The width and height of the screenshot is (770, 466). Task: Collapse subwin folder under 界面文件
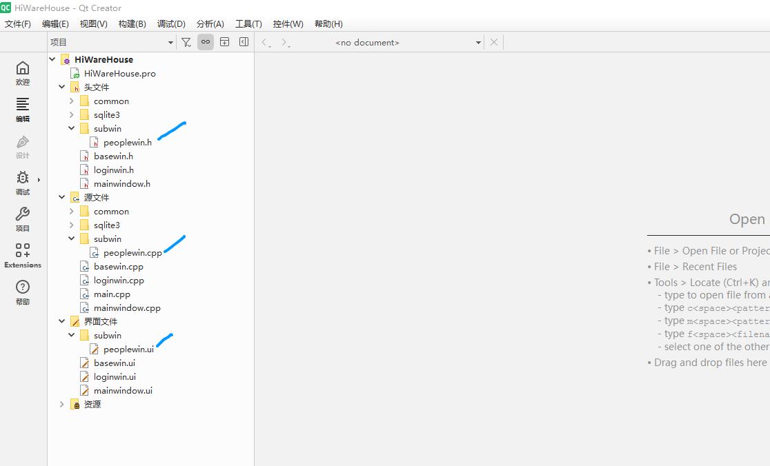coord(72,336)
